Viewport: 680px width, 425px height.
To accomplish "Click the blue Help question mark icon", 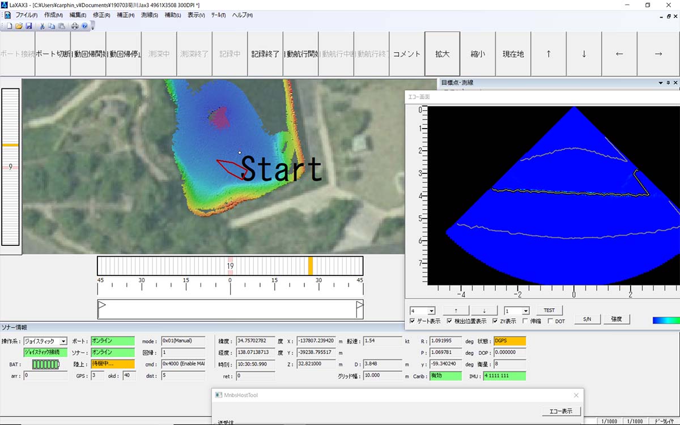I will [84, 26].
